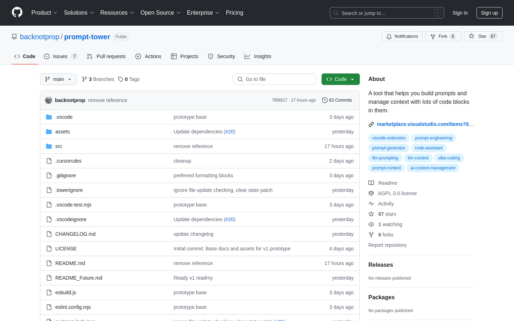This screenshot has height=321, width=514.
Task: Open the GitHub homepage logo
Action: click(17, 12)
